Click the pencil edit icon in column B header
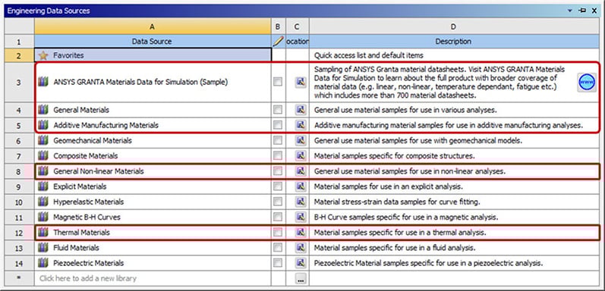 coord(278,41)
